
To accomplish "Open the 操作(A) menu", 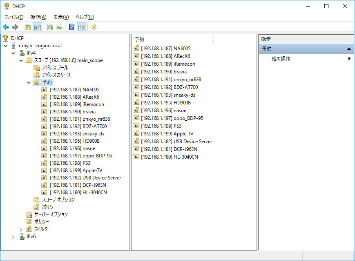I will pos(38,17).
